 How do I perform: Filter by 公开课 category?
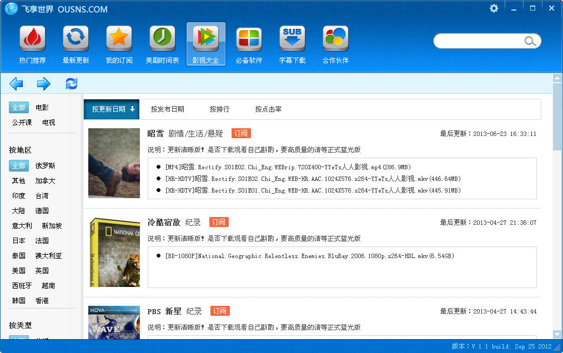point(22,123)
